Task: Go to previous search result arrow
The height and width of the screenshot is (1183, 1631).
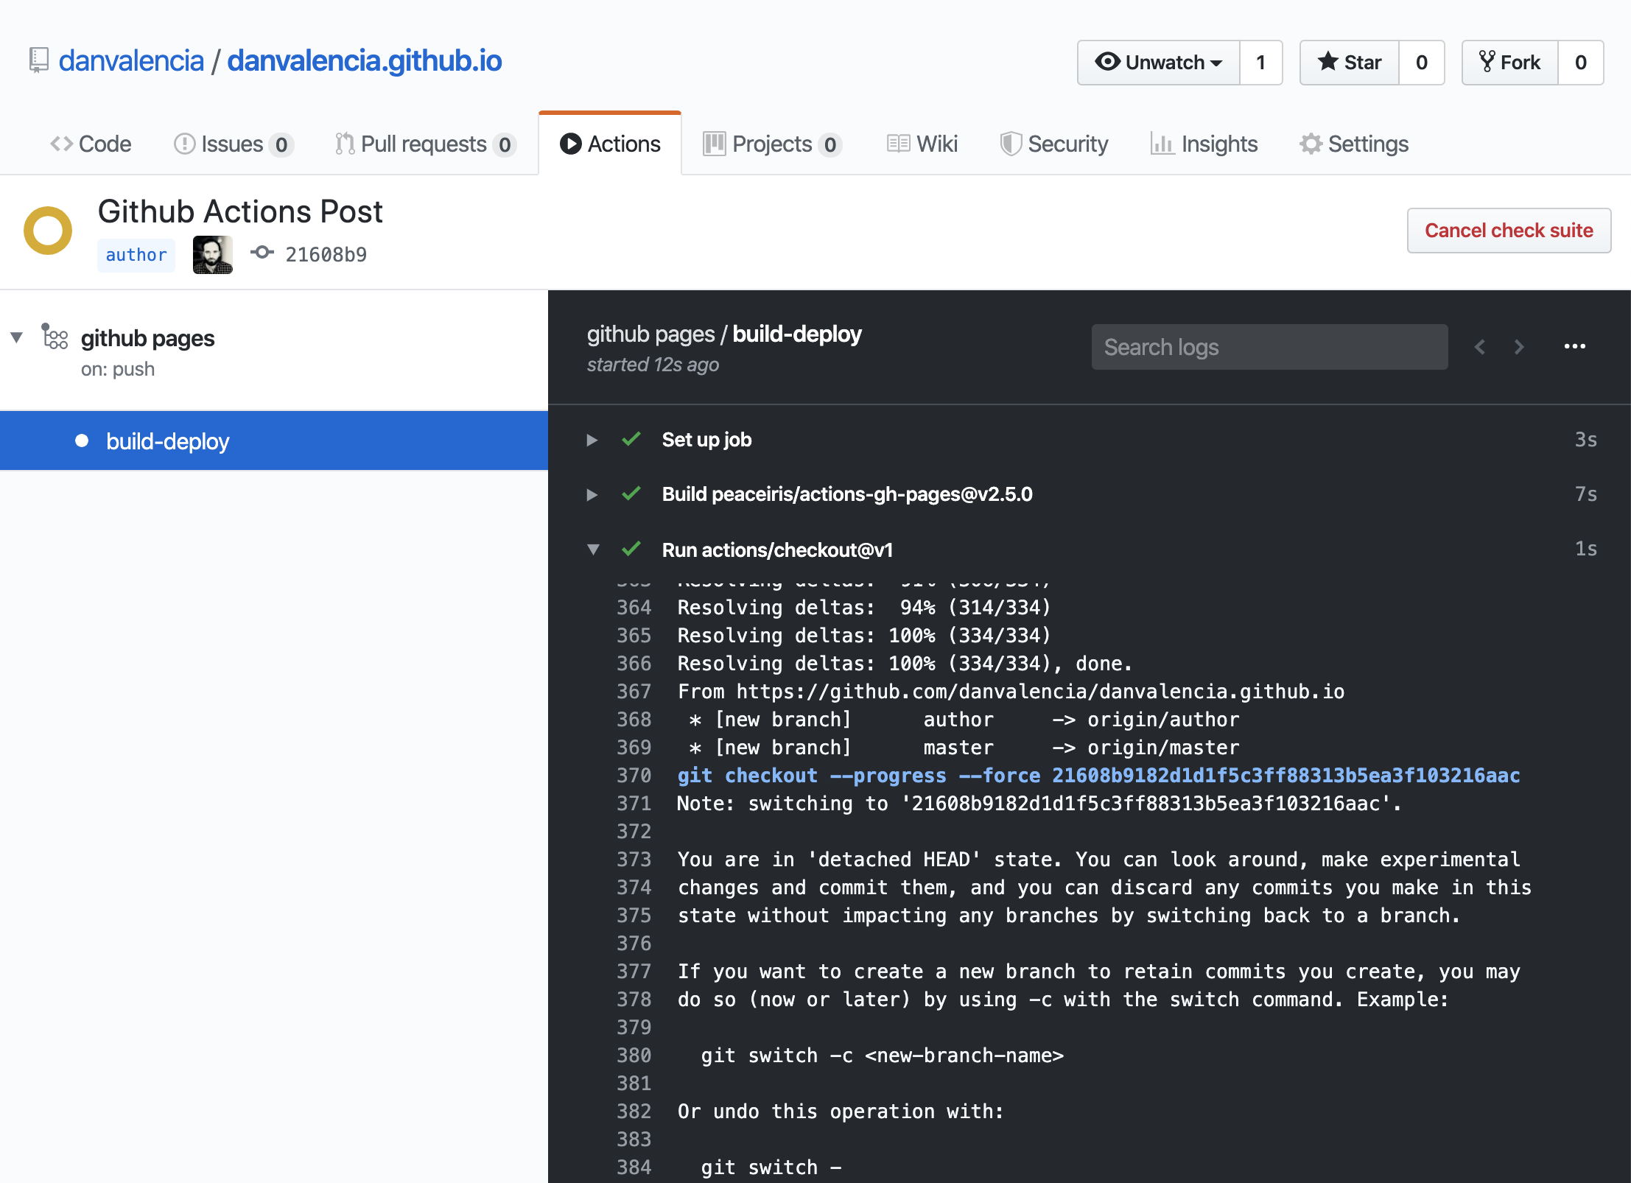Action: (1480, 347)
